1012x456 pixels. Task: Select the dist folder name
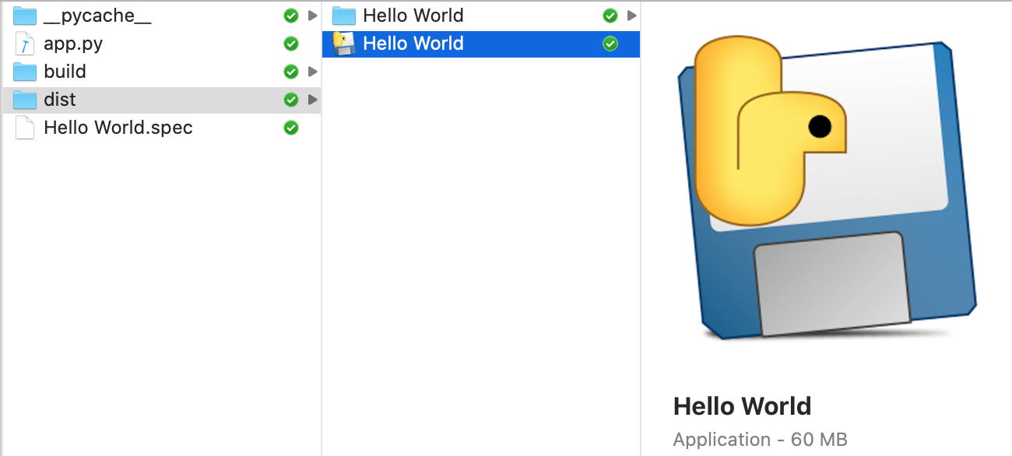60,100
